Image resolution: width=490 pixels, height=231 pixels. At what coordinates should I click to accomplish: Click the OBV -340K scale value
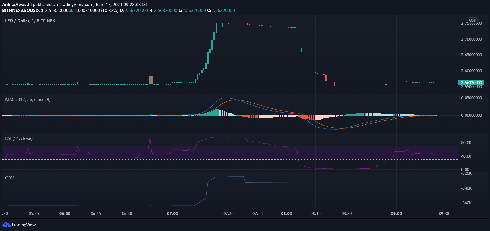click(x=466, y=188)
